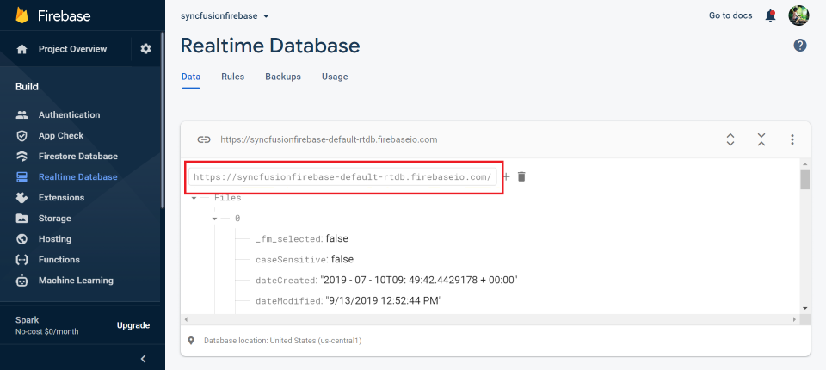The height and width of the screenshot is (370, 826).
Task: Click the data panel scroll down arrow
Action: 805,308
